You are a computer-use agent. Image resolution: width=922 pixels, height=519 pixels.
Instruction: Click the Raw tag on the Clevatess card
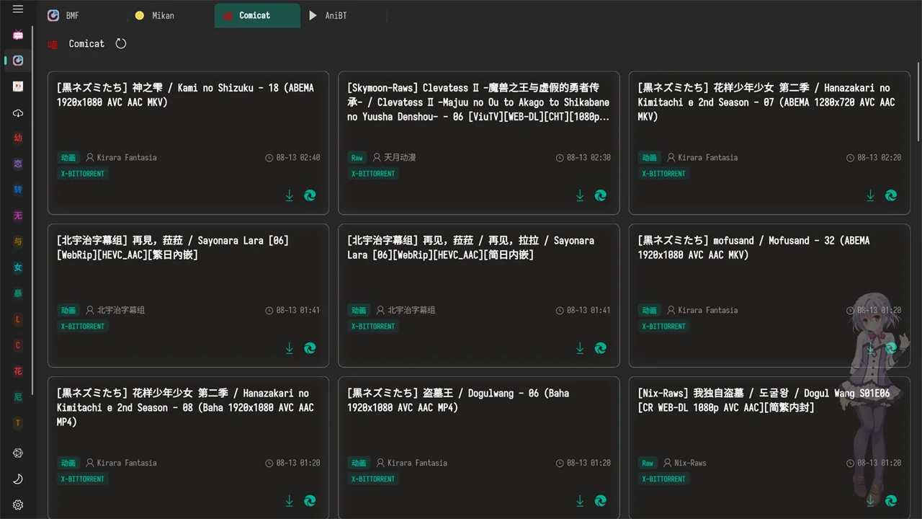point(357,157)
